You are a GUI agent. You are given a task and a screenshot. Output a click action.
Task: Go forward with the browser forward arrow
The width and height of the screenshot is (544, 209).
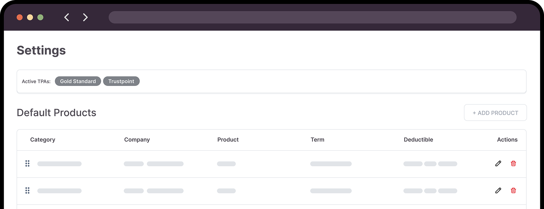(x=85, y=17)
